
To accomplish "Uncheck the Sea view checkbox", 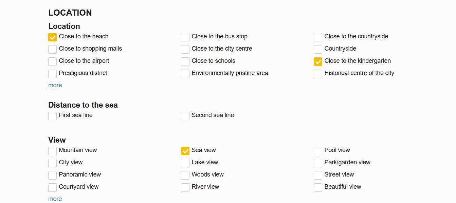I will click(185, 151).
